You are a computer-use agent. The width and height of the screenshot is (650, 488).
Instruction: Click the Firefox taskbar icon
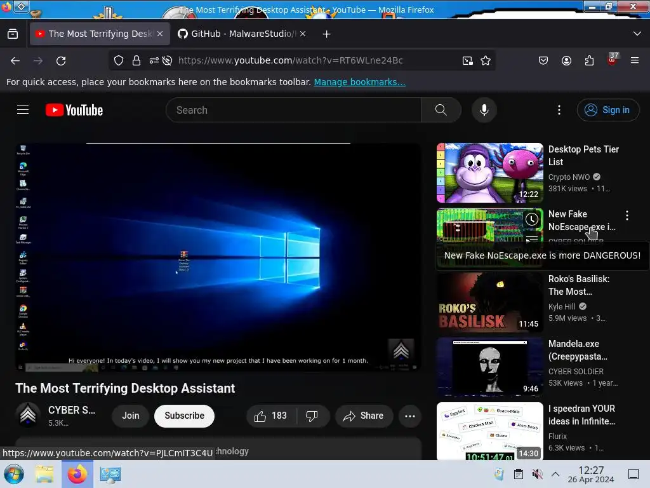(77, 474)
